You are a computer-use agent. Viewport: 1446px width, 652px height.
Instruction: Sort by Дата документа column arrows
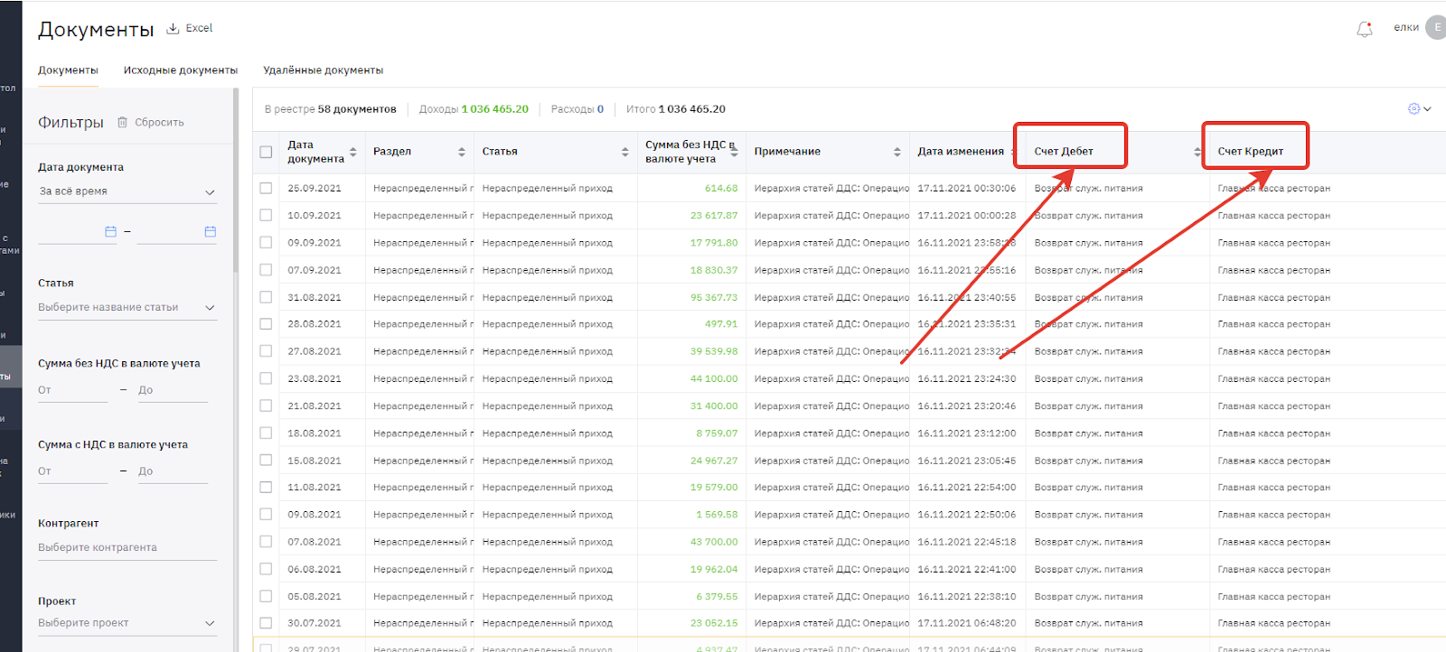(x=353, y=152)
